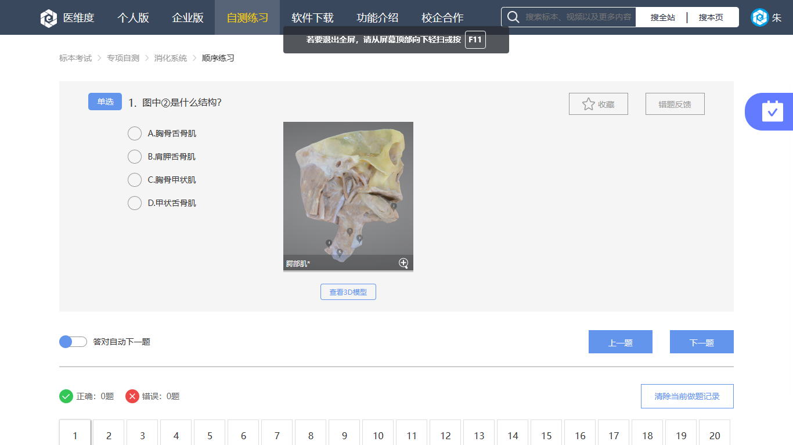Viewport: 793px width, 445px height.
Task: Click the 错题反馈 button
Action: point(675,104)
